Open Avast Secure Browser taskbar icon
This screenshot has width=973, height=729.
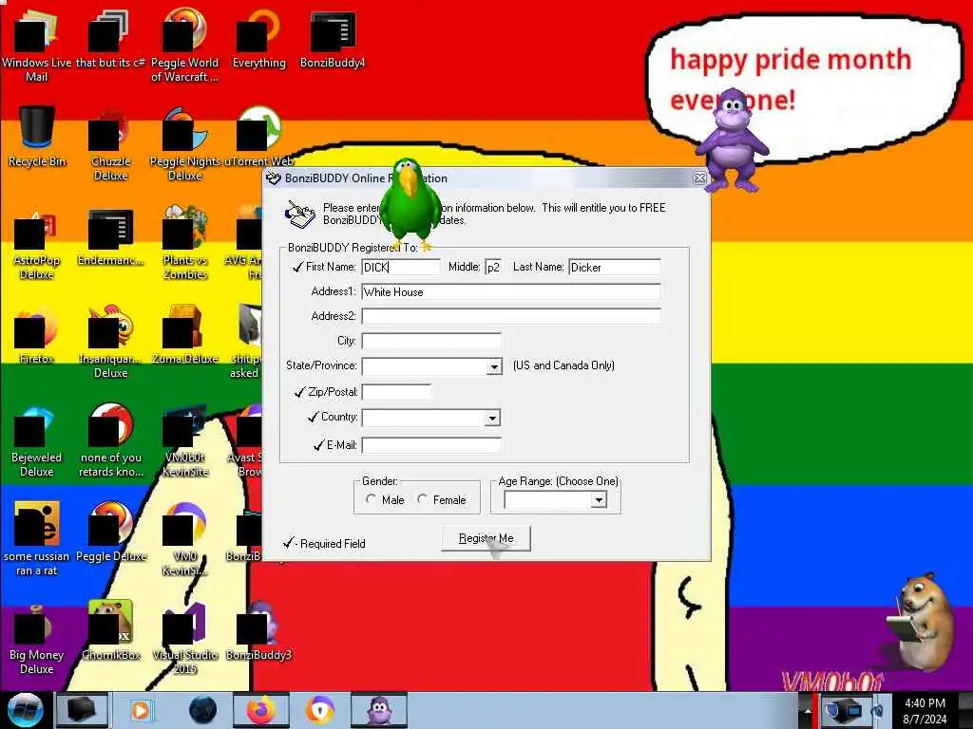pyautogui.click(x=320, y=710)
